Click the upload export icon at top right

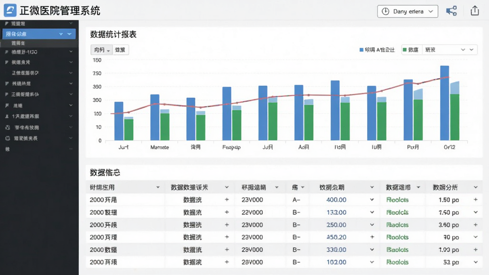click(475, 11)
